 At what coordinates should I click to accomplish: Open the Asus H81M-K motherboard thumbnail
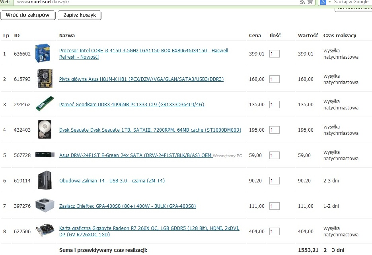click(x=45, y=79)
